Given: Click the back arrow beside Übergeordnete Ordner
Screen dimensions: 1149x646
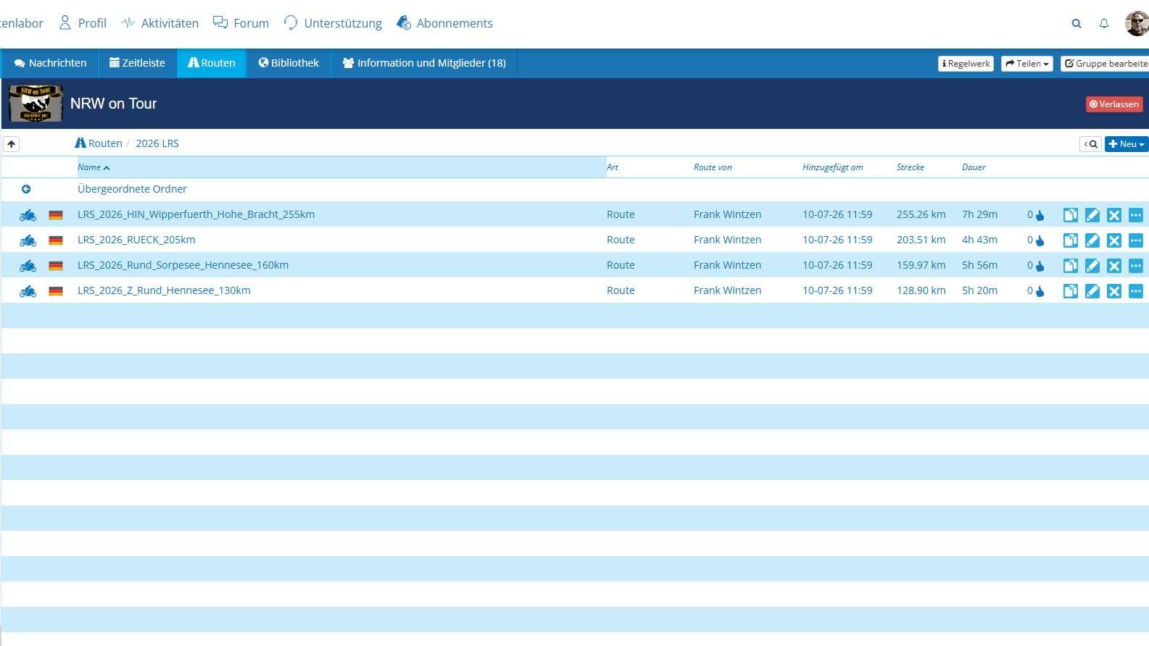Looking at the screenshot, I should (x=26, y=189).
